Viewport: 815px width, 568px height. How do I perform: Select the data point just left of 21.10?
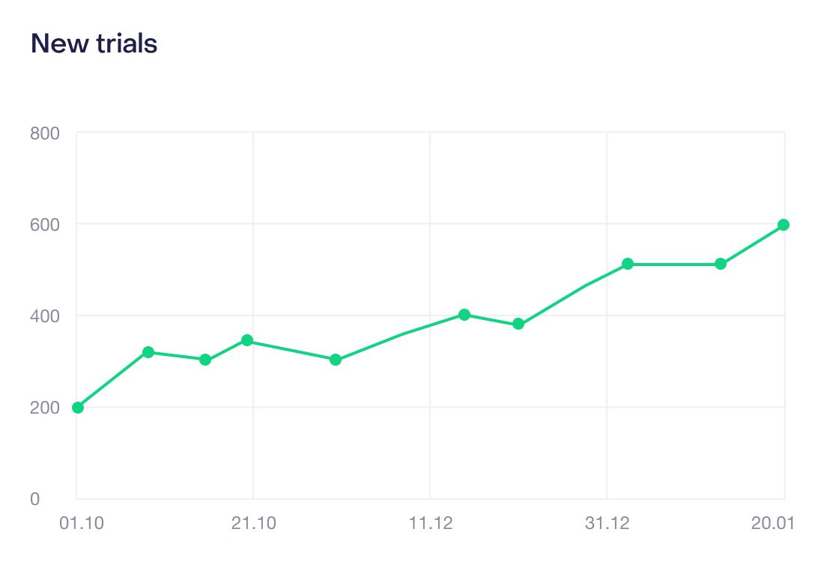247,340
